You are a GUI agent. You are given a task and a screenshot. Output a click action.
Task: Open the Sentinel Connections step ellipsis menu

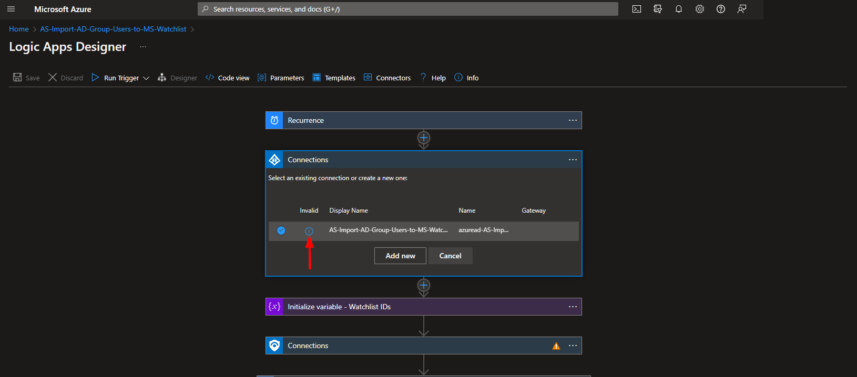[573, 345]
